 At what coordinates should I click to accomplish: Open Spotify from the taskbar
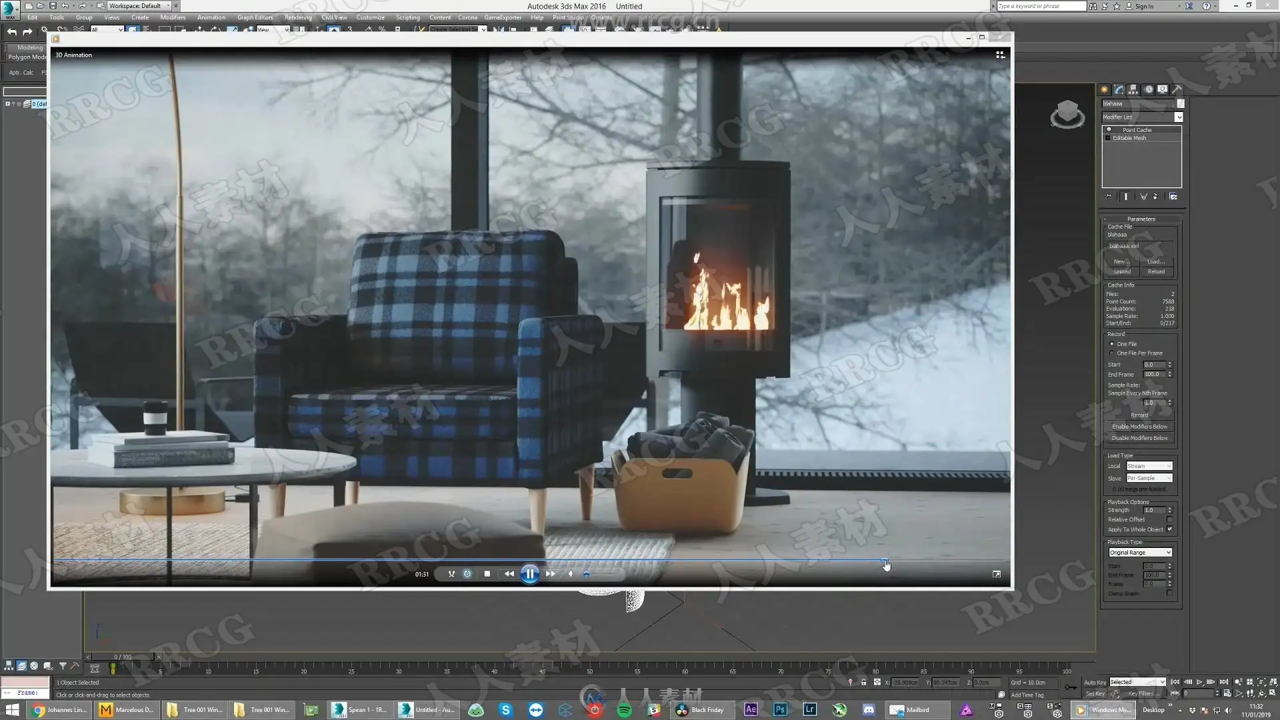click(624, 710)
